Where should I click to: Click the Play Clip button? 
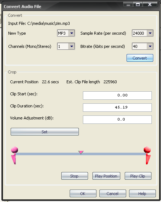click(x=138, y=176)
